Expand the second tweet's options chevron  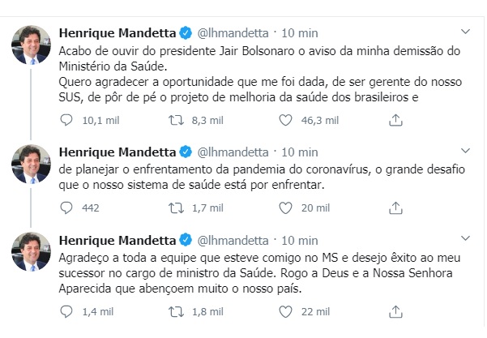pyautogui.click(x=465, y=151)
